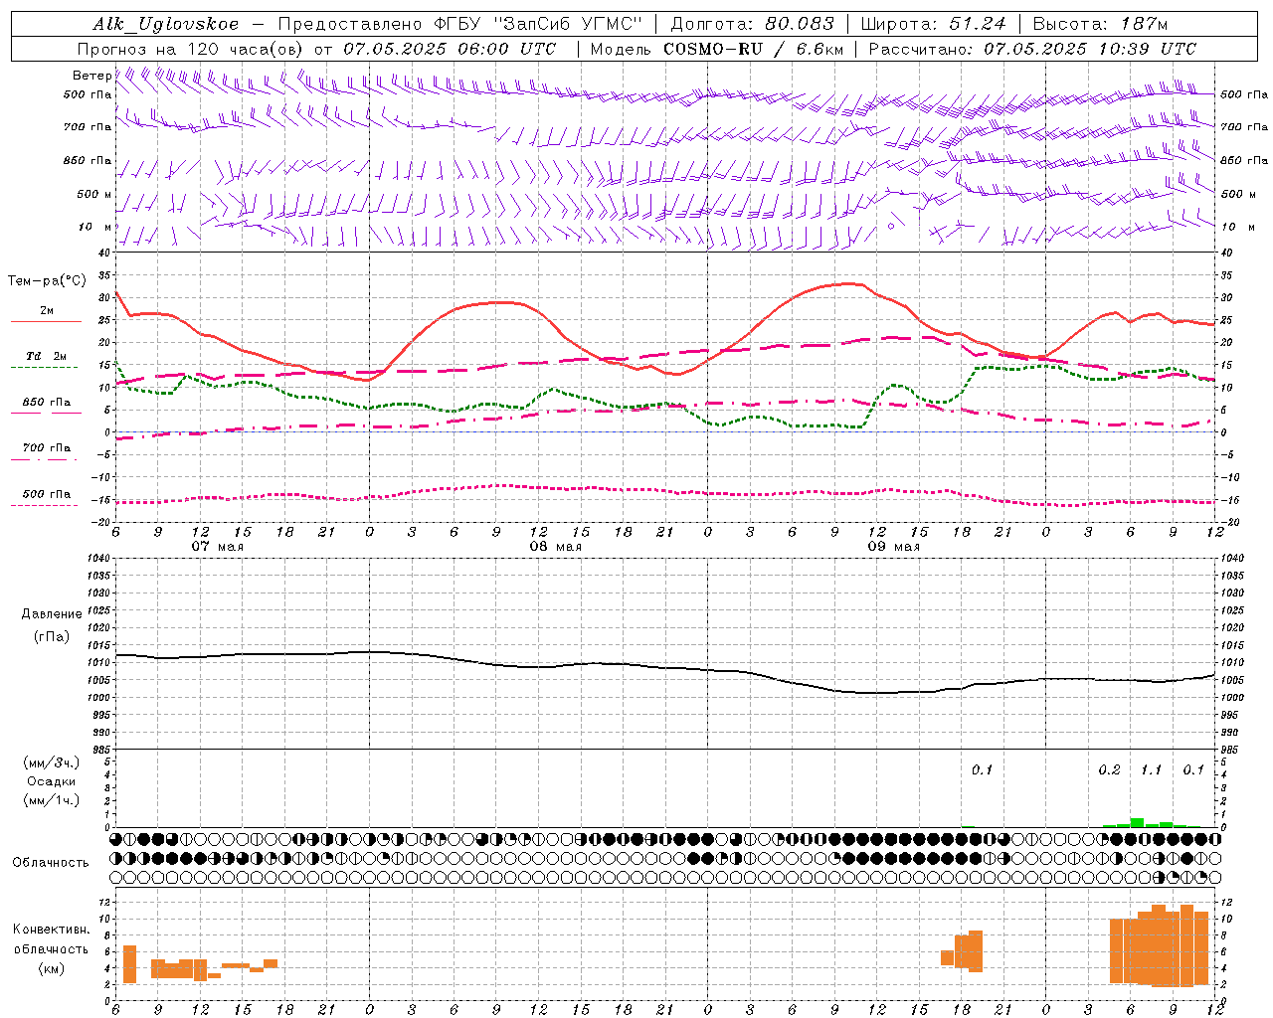Image resolution: width=1273 pixels, height=1018 pixels.
Task: Click the elevation label Высота: 187м
Action: 1100,24
